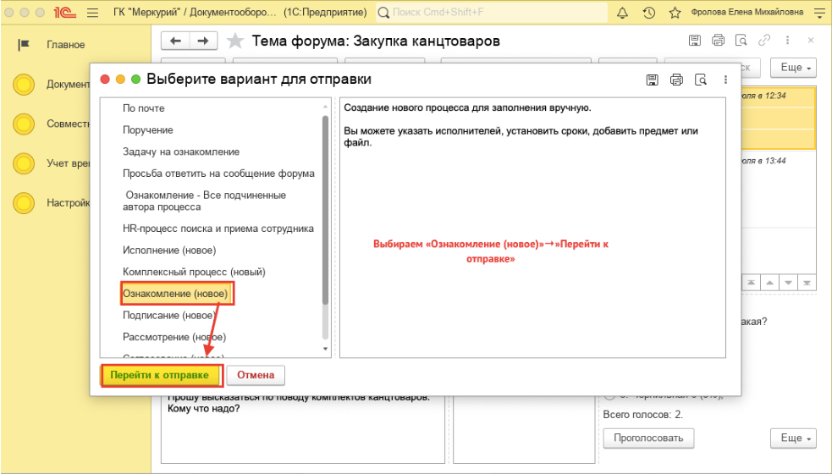Click the save icon in dialog header
Screen dimensions: 832x474
click(x=652, y=80)
